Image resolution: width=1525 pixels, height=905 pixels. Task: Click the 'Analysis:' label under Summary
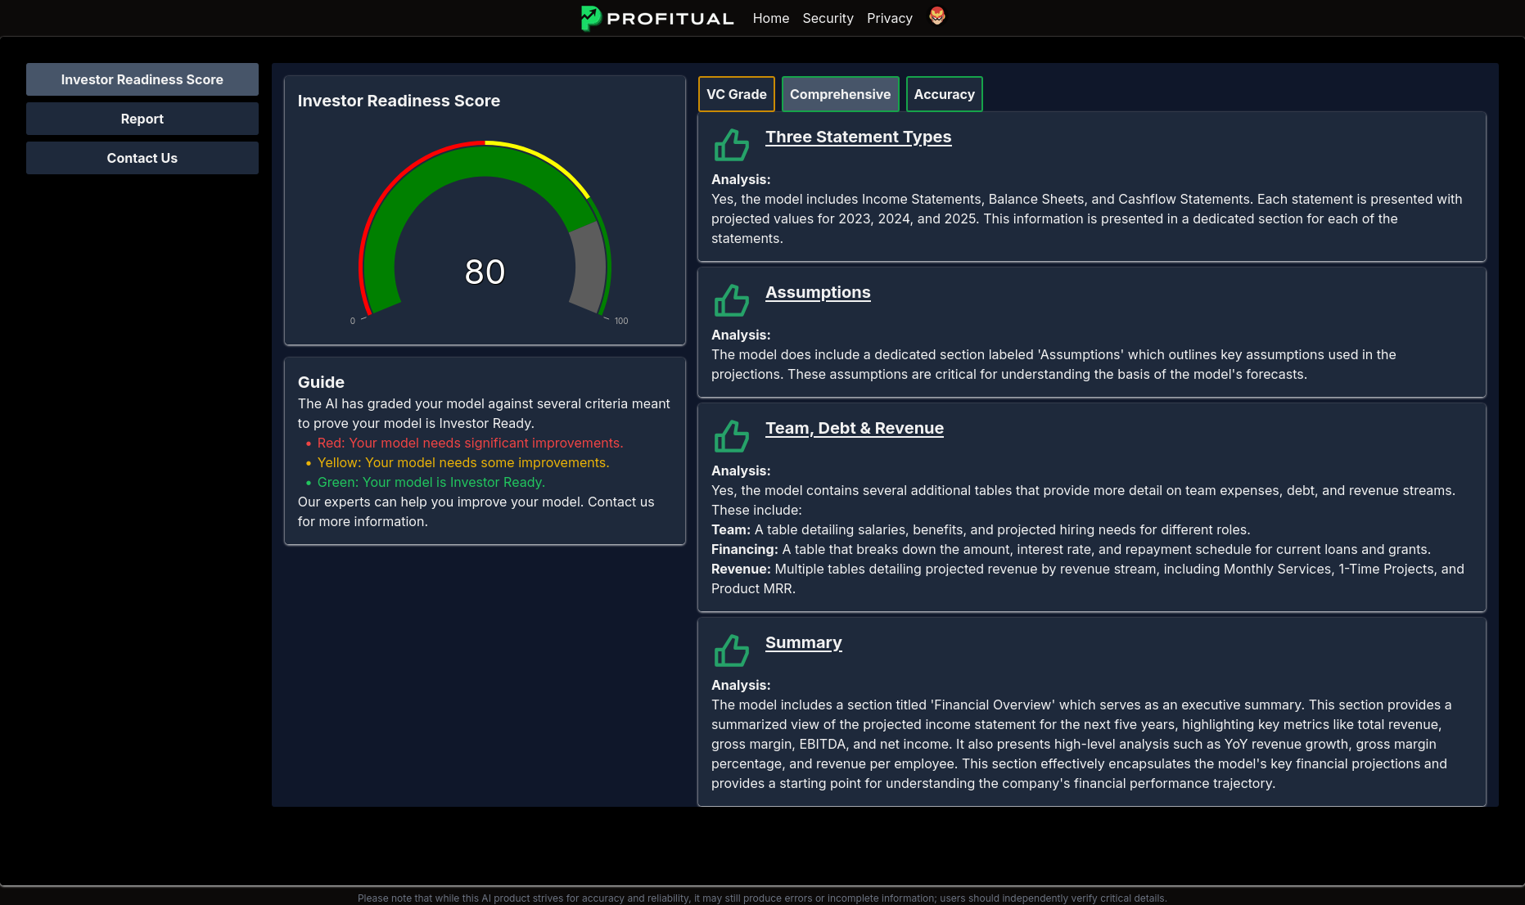(x=741, y=685)
